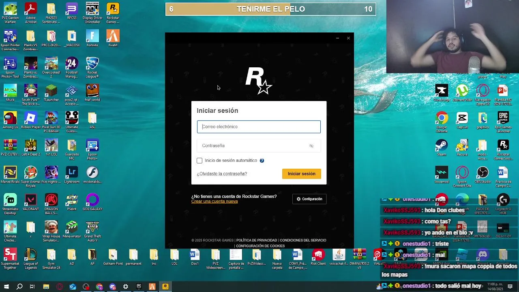519x292 pixels.
Task: Enable the Inicio de sesión automático checkbox
Action: (199, 161)
